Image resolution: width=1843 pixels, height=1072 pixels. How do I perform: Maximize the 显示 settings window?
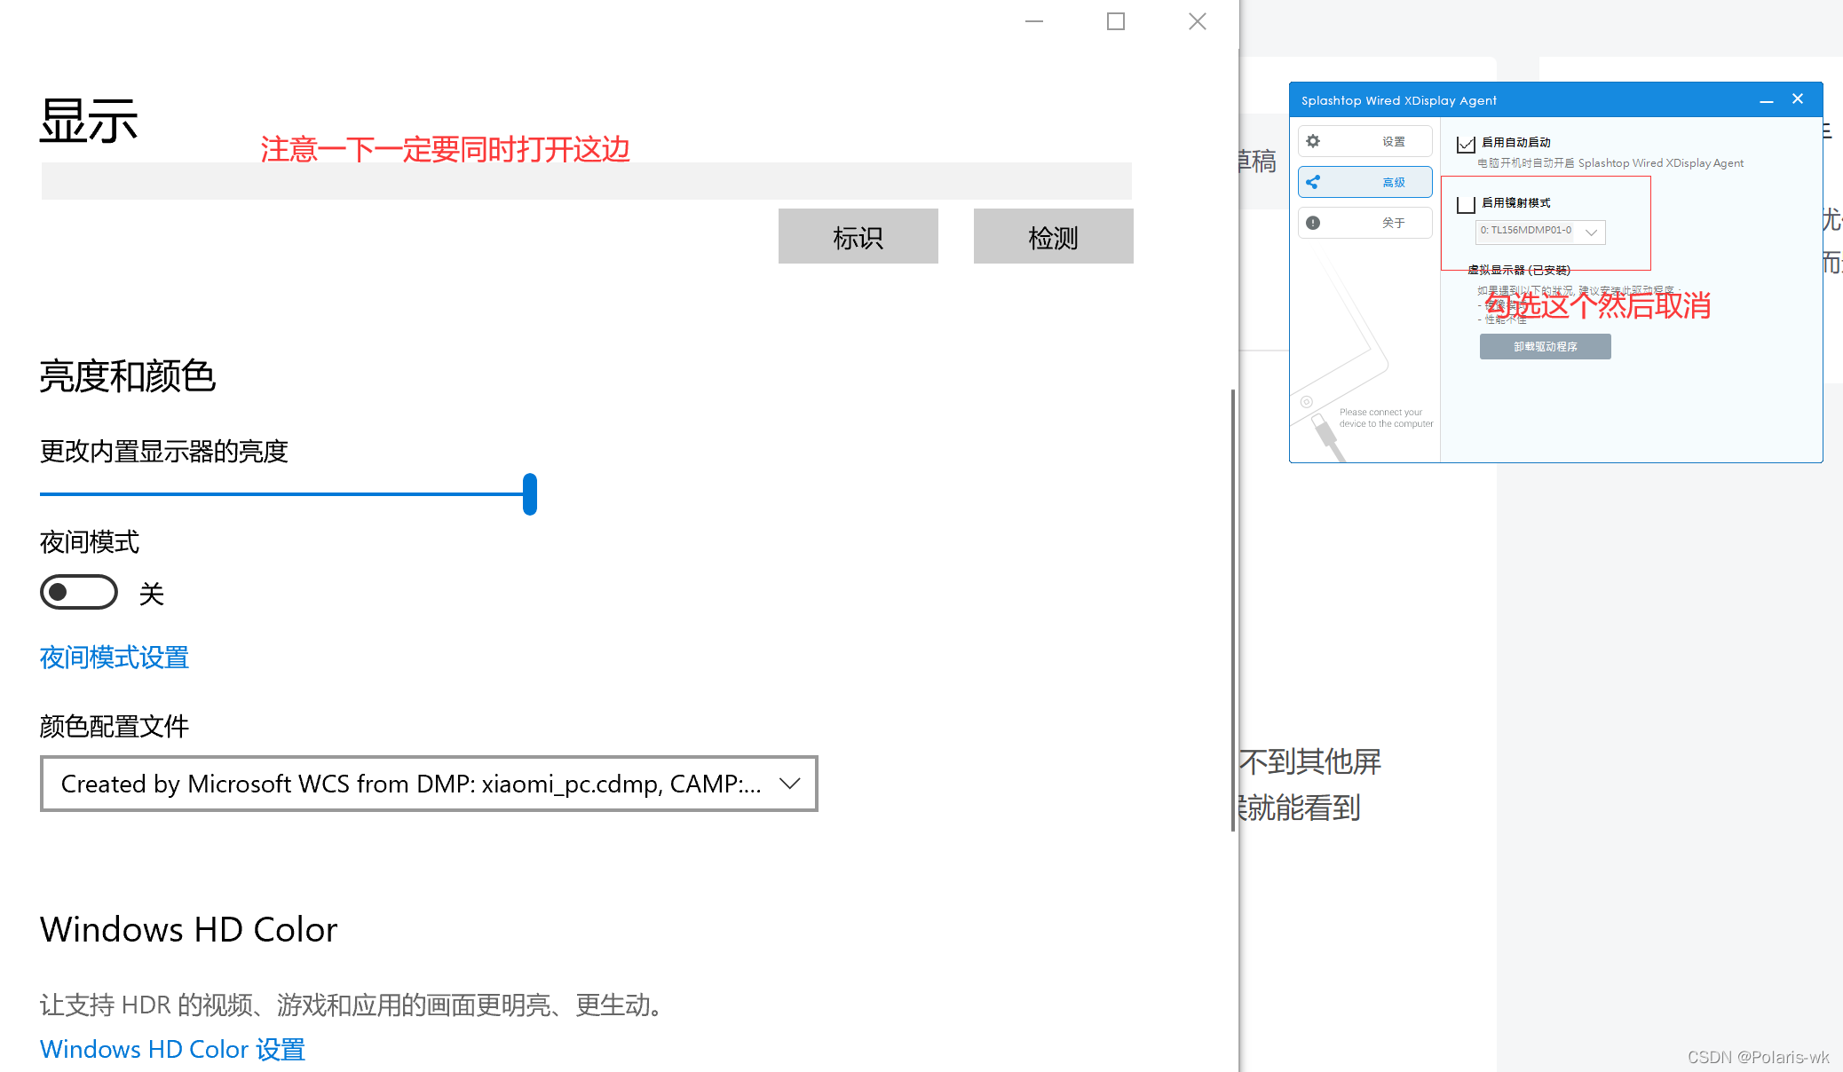point(1116,21)
